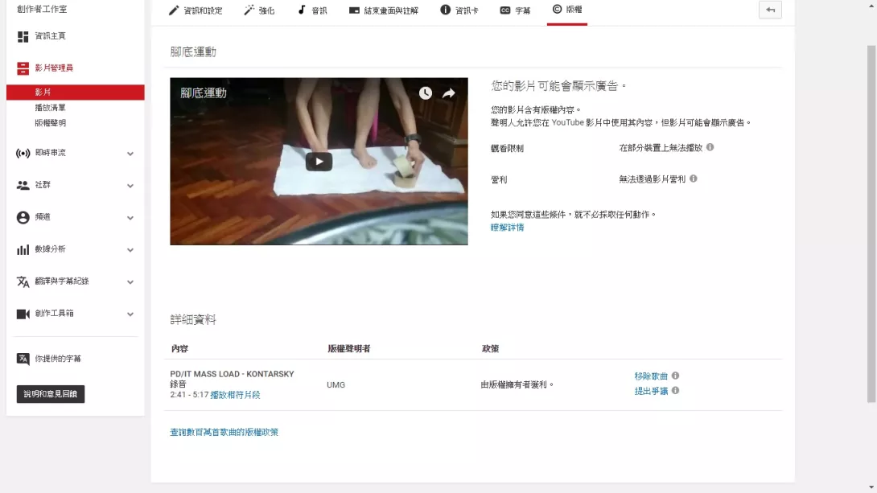877x493 pixels.
Task: Expand the 數據分析 section chevron
Action: (x=130, y=250)
